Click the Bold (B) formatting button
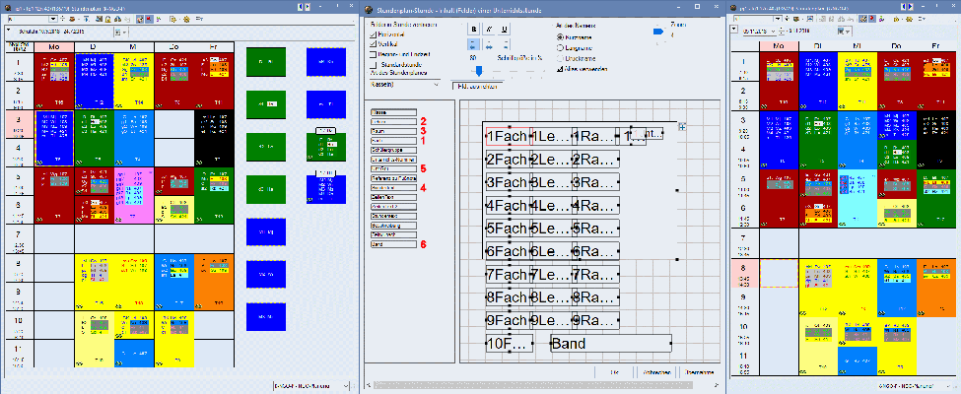961x394 pixels. pyautogui.click(x=474, y=30)
